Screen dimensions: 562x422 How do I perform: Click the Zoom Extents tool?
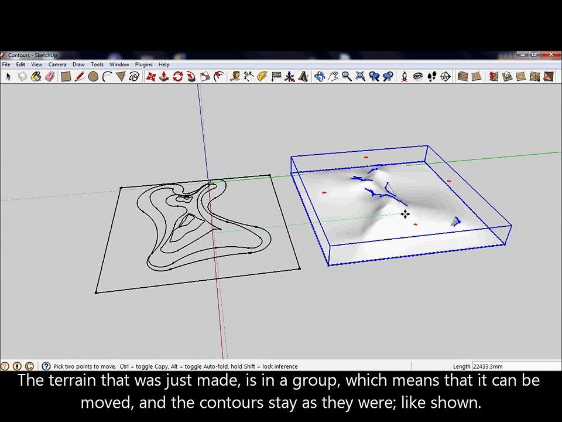point(360,76)
